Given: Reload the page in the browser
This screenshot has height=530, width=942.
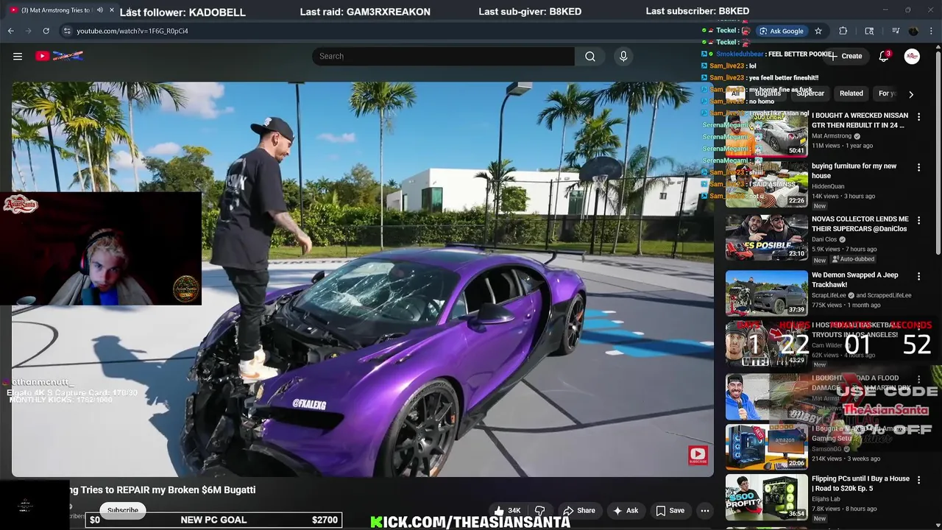Looking at the screenshot, I should pos(46,31).
